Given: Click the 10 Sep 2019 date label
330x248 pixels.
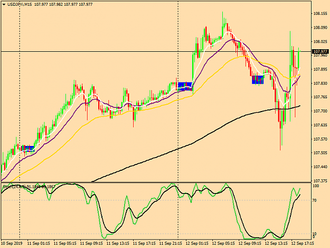Looking at the screenshot, I should point(13,244).
